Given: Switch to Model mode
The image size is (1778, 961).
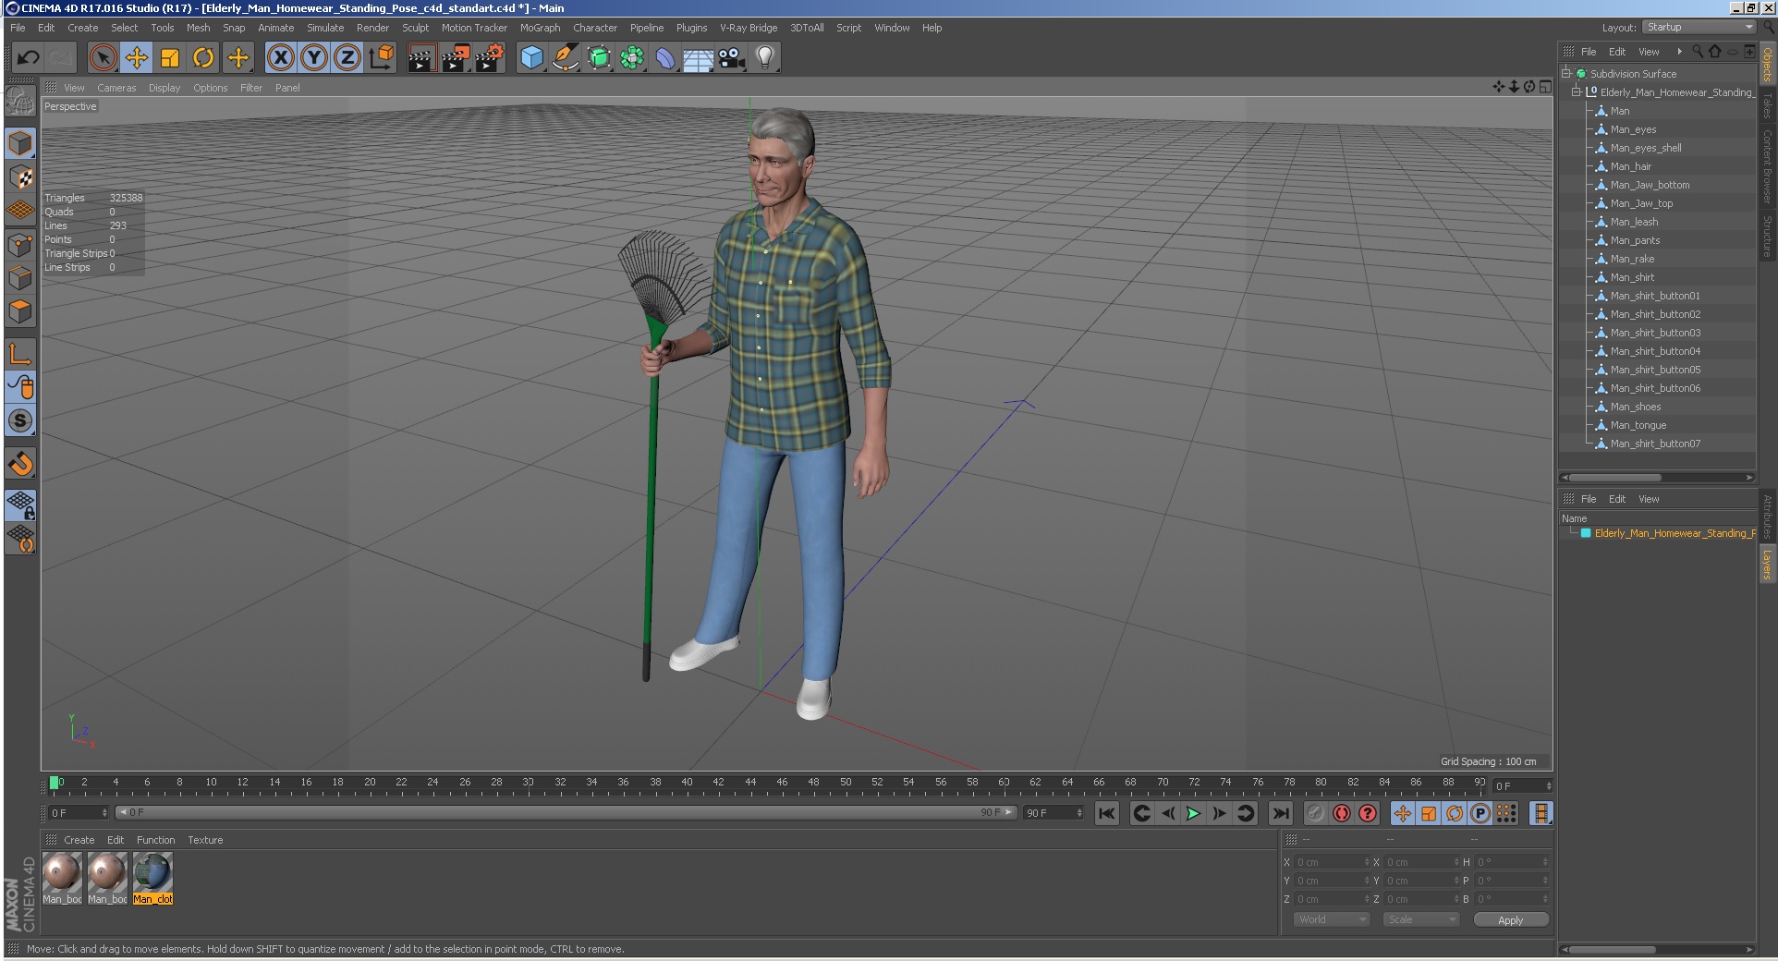Looking at the screenshot, I should (20, 143).
